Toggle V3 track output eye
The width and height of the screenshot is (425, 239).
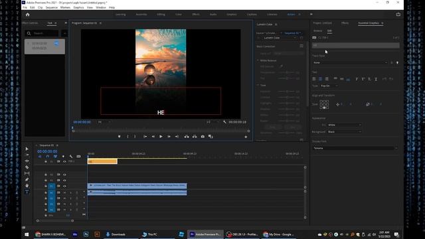coord(64,175)
